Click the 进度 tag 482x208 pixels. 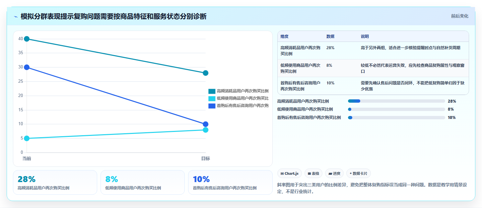(334, 173)
